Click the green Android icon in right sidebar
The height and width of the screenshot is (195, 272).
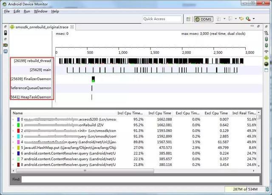(266, 58)
